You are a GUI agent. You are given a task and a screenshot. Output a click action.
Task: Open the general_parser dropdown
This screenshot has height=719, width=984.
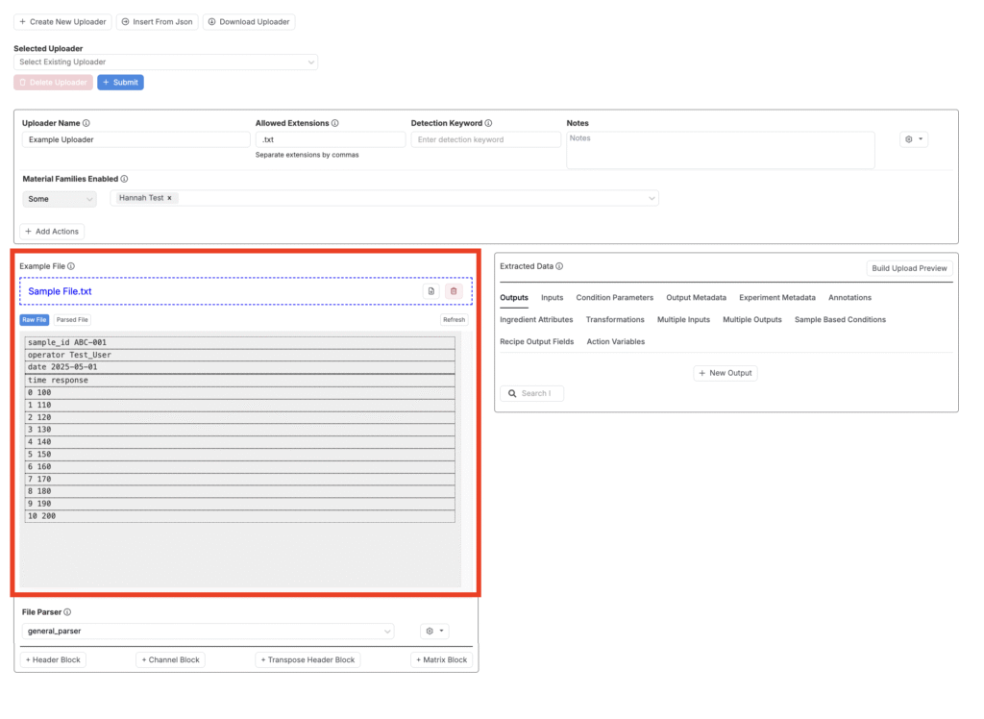[208, 632]
